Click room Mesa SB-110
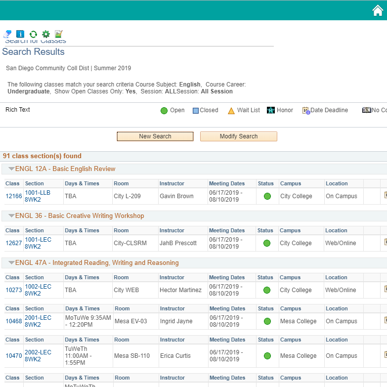 point(132,356)
